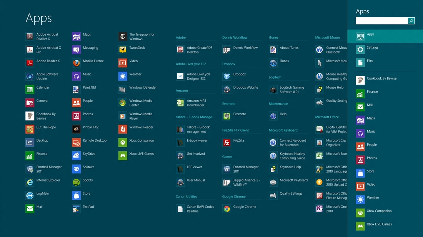
Task: Open the Apple Software Update icon
Action: pyautogui.click(x=30, y=76)
